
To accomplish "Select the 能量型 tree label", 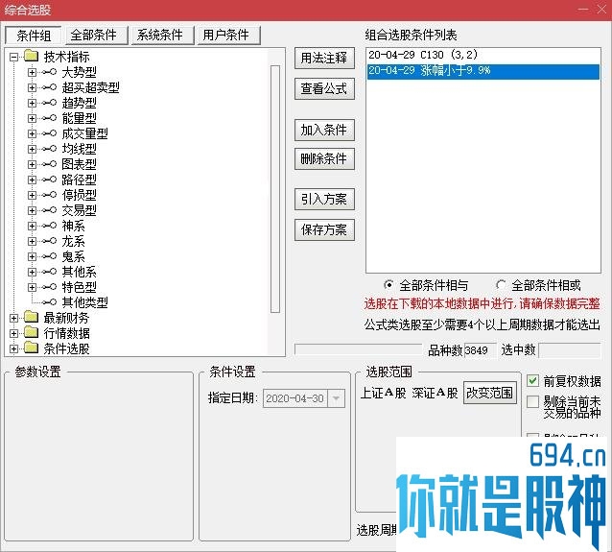I will click(80, 118).
